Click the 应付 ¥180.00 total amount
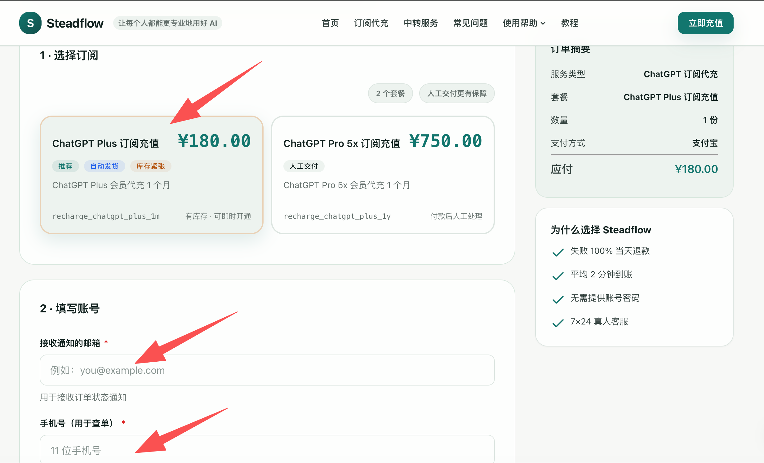764x463 pixels. [696, 169]
